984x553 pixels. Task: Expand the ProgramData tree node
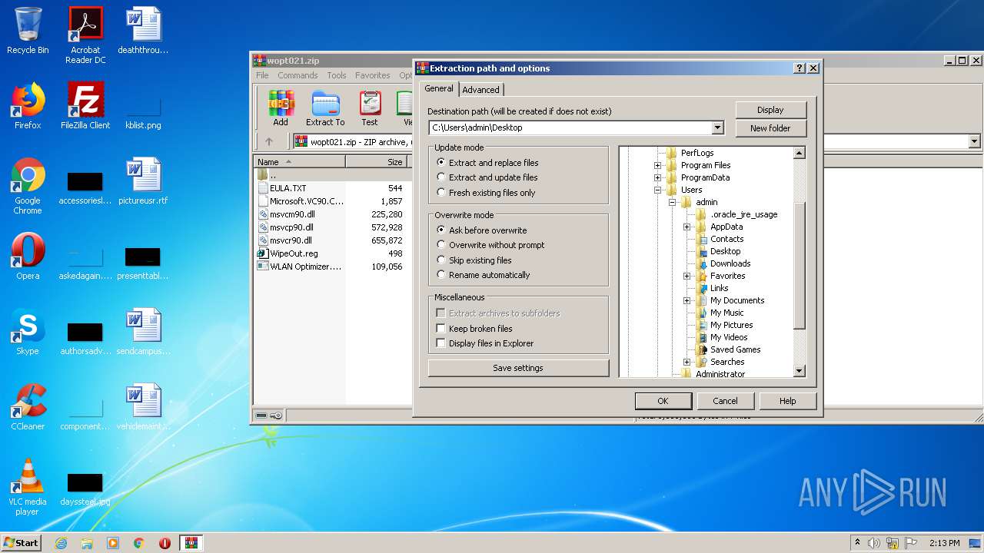tap(658, 177)
